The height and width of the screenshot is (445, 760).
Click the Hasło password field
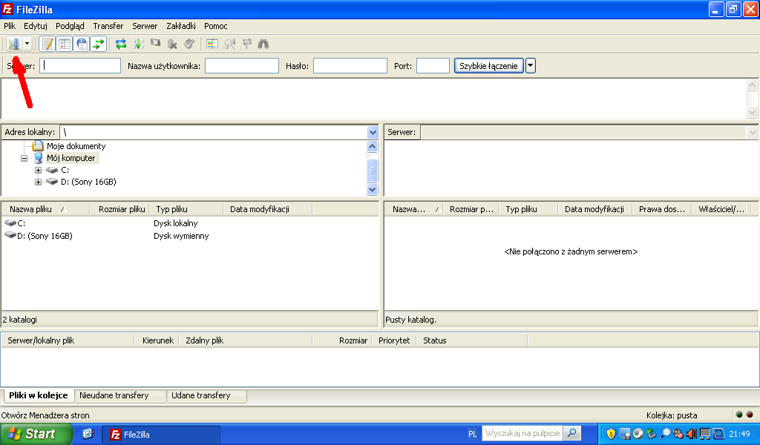pyautogui.click(x=350, y=66)
